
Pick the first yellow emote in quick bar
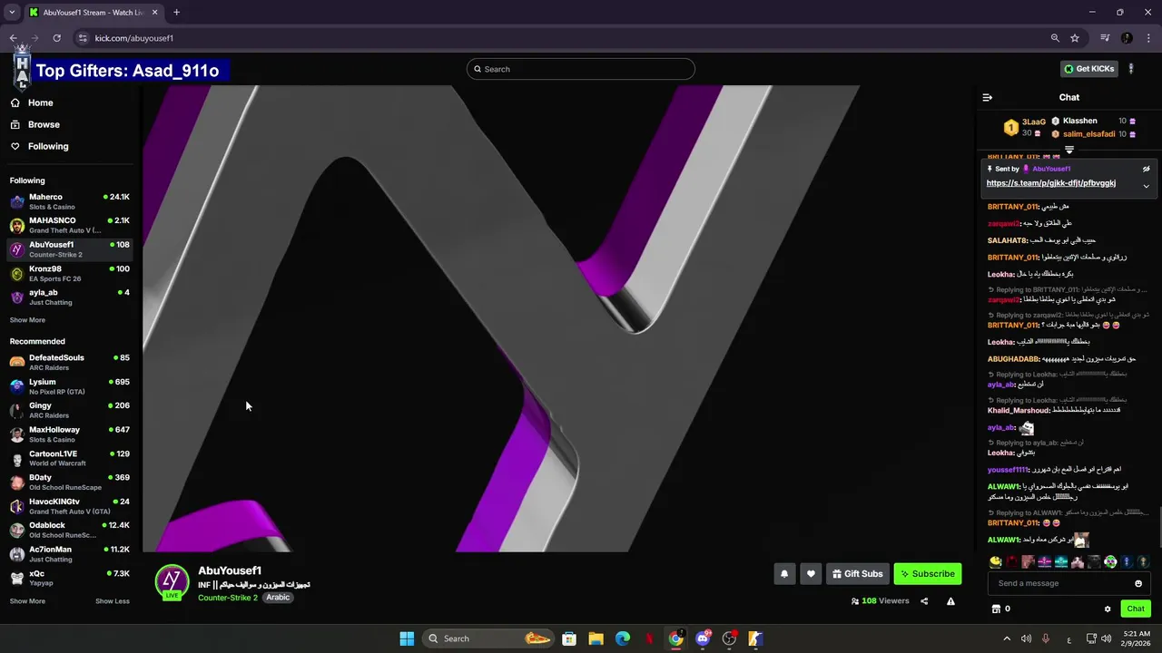pyautogui.click(x=996, y=562)
